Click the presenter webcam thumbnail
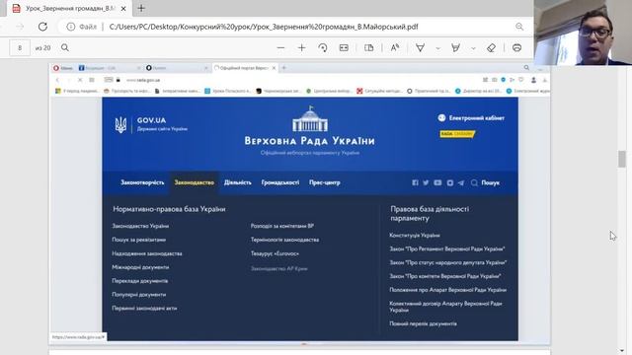 click(x=583, y=33)
